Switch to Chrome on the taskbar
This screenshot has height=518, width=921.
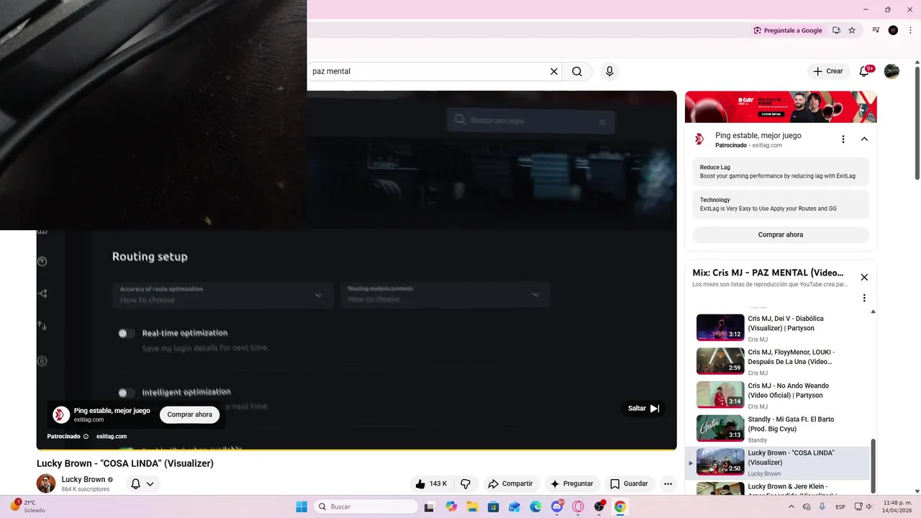(x=620, y=506)
